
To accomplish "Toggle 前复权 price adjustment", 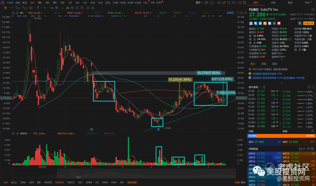I will tap(230, 13).
